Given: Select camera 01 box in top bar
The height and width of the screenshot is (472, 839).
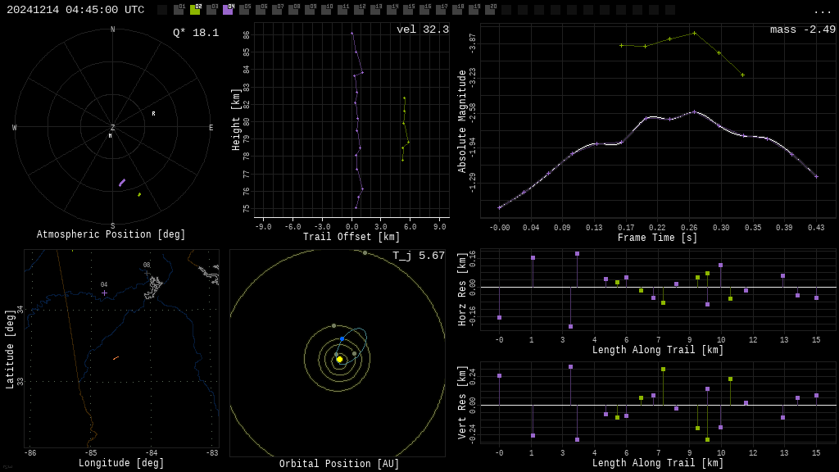Looking at the screenshot, I should [179, 10].
